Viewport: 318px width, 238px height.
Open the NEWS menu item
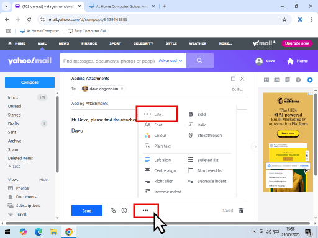64,43
